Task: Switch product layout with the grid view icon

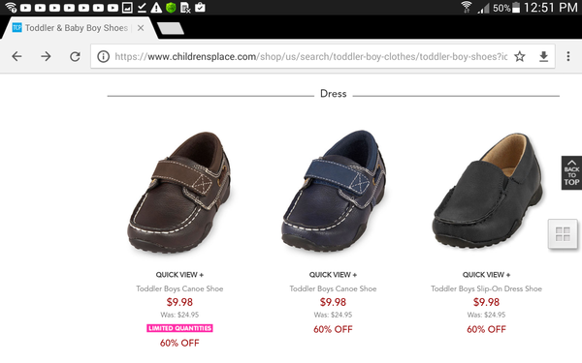Action: 563,234
